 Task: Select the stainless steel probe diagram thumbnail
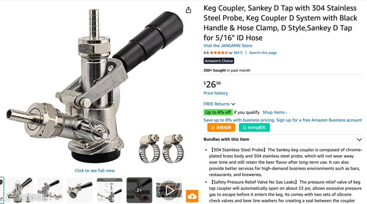pos(109,190)
